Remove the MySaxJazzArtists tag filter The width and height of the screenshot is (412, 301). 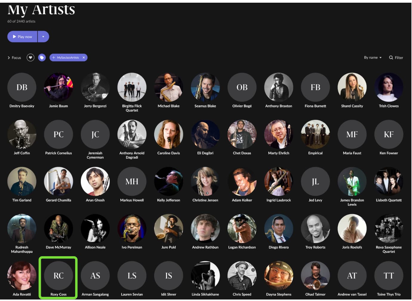pos(84,58)
